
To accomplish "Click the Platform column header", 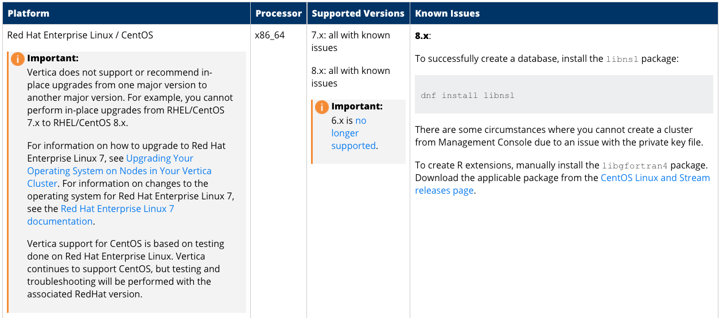I will coord(28,13).
